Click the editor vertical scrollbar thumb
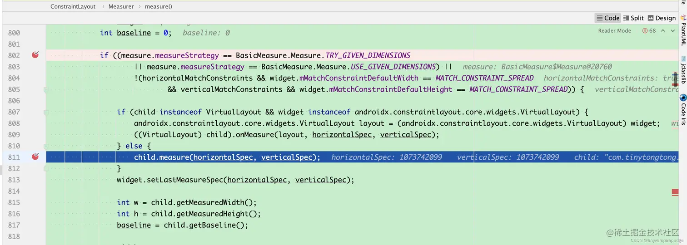Screen dimensions: 687x245 click(x=676, y=80)
